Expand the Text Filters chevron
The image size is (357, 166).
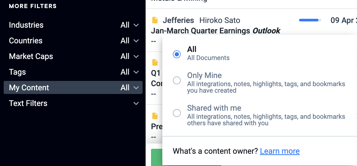click(x=136, y=104)
